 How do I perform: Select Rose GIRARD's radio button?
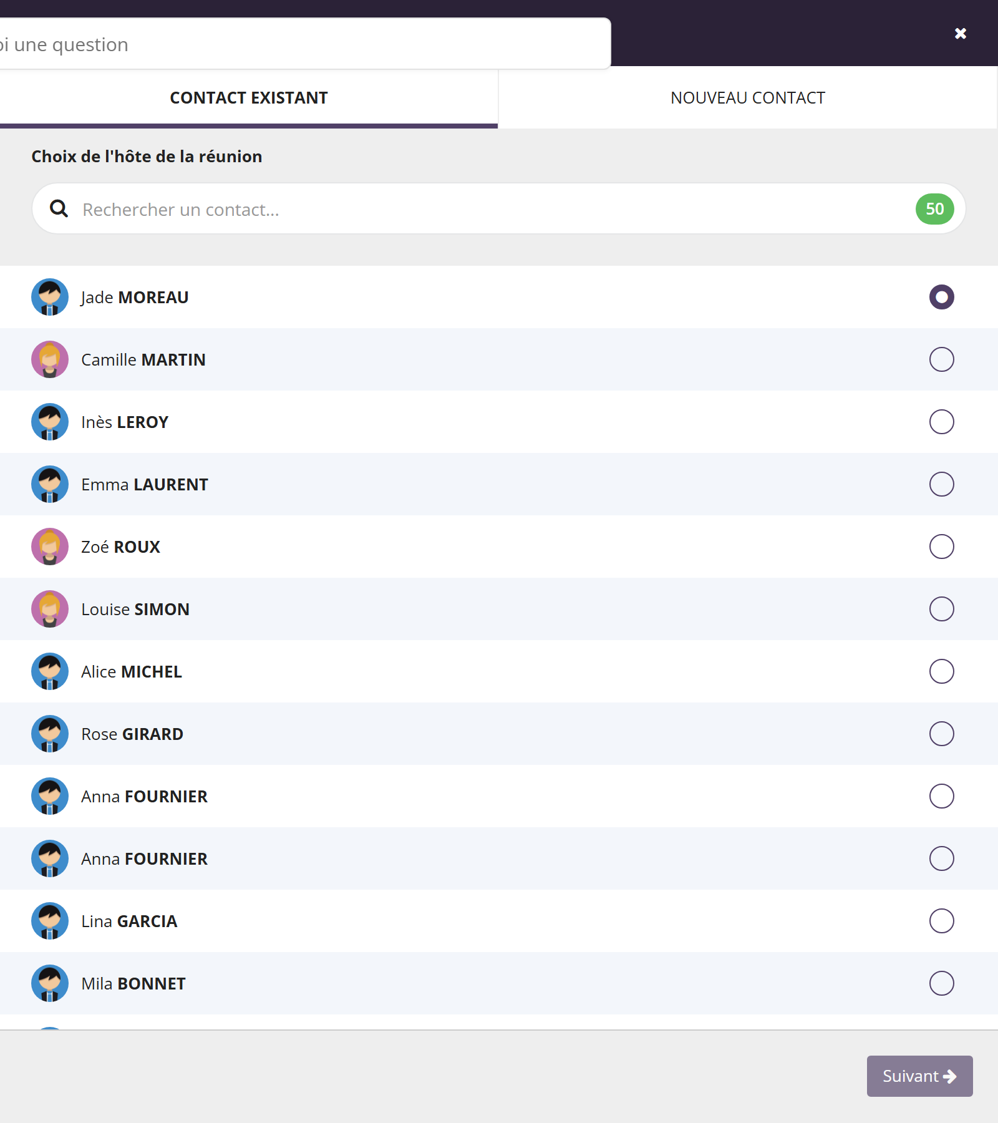[942, 734]
